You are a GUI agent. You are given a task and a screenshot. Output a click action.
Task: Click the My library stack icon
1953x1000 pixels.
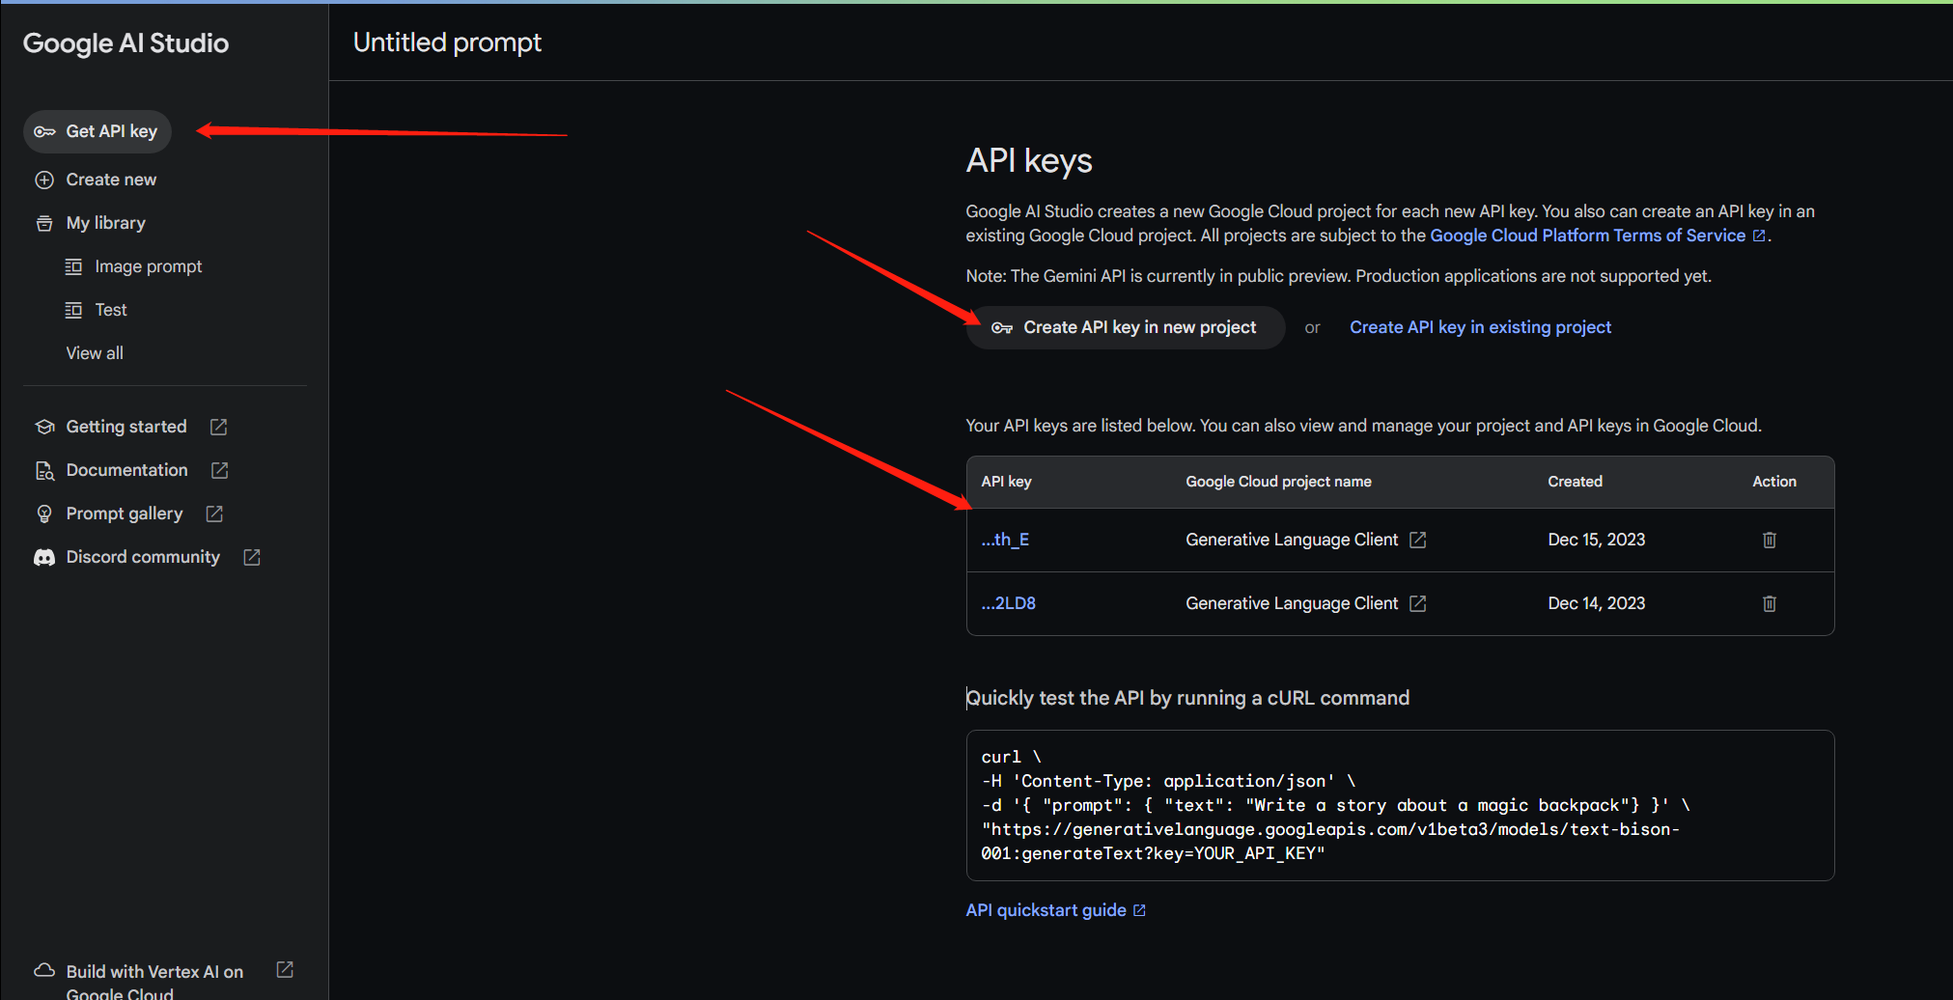(x=44, y=223)
